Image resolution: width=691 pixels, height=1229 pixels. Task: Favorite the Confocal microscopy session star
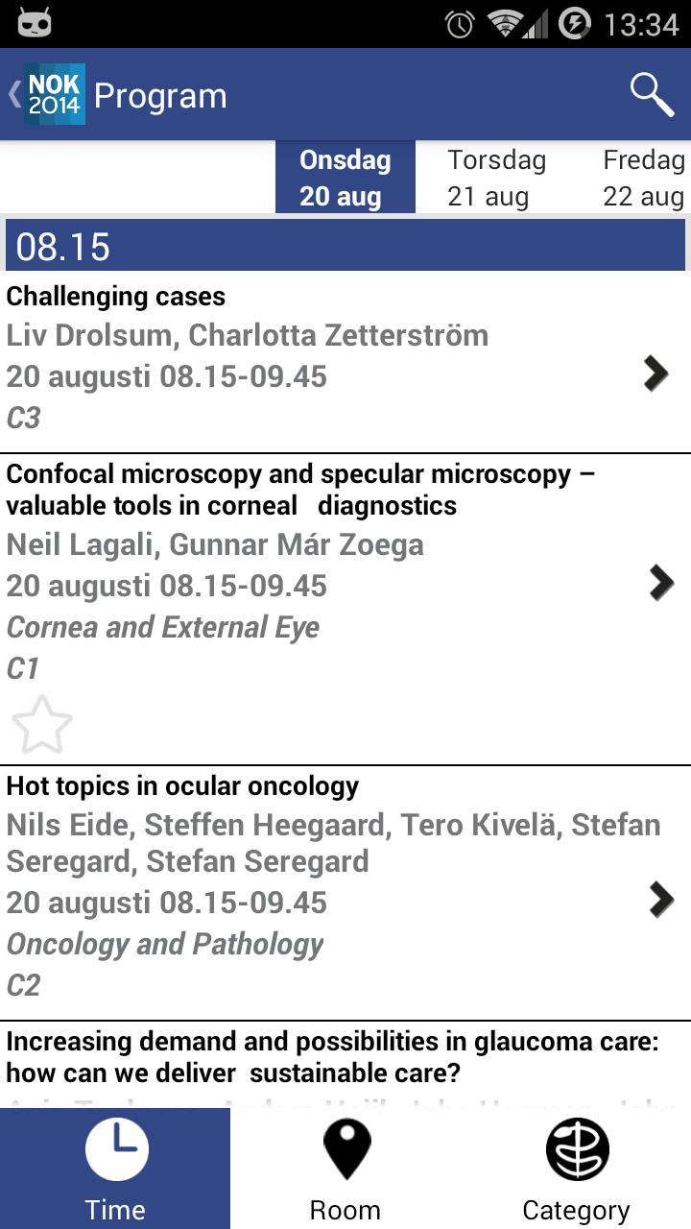click(42, 725)
